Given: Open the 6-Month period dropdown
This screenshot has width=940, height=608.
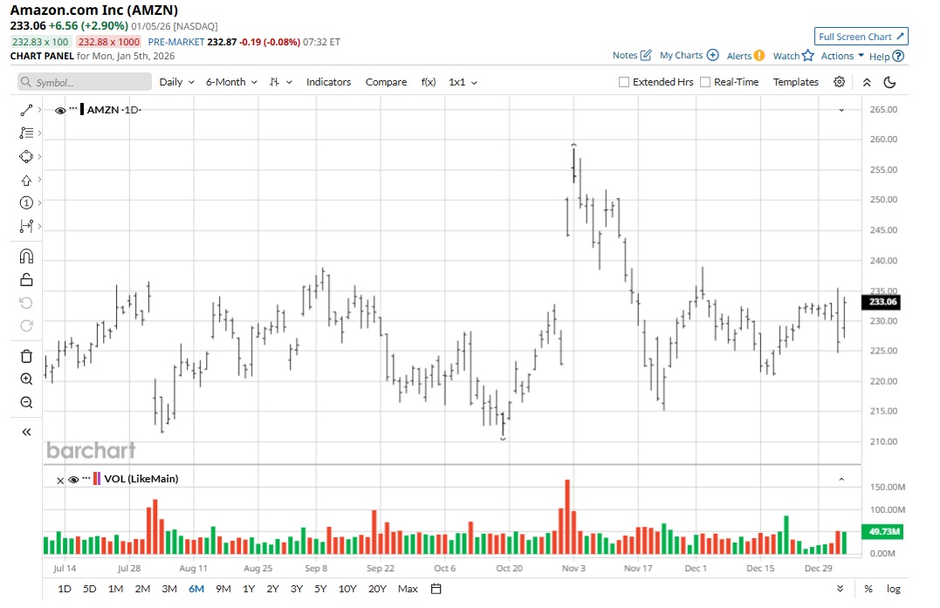Looking at the screenshot, I should pyautogui.click(x=231, y=82).
